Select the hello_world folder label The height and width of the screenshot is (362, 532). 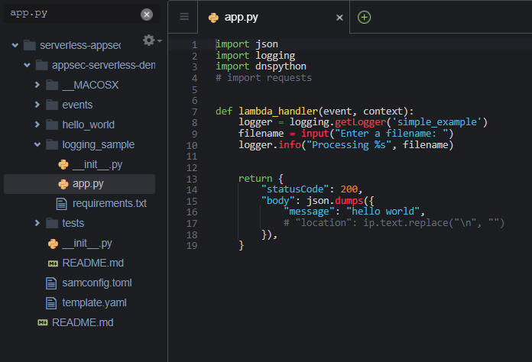pos(88,124)
